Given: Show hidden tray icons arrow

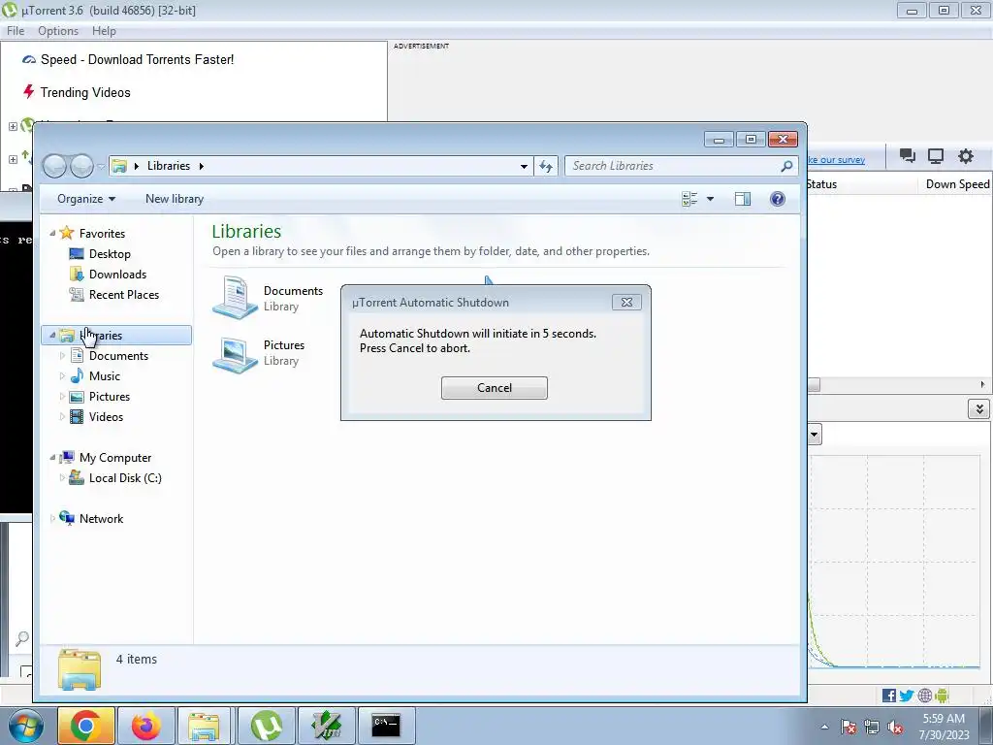Looking at the screenshot, I should [x=824, y=727].
